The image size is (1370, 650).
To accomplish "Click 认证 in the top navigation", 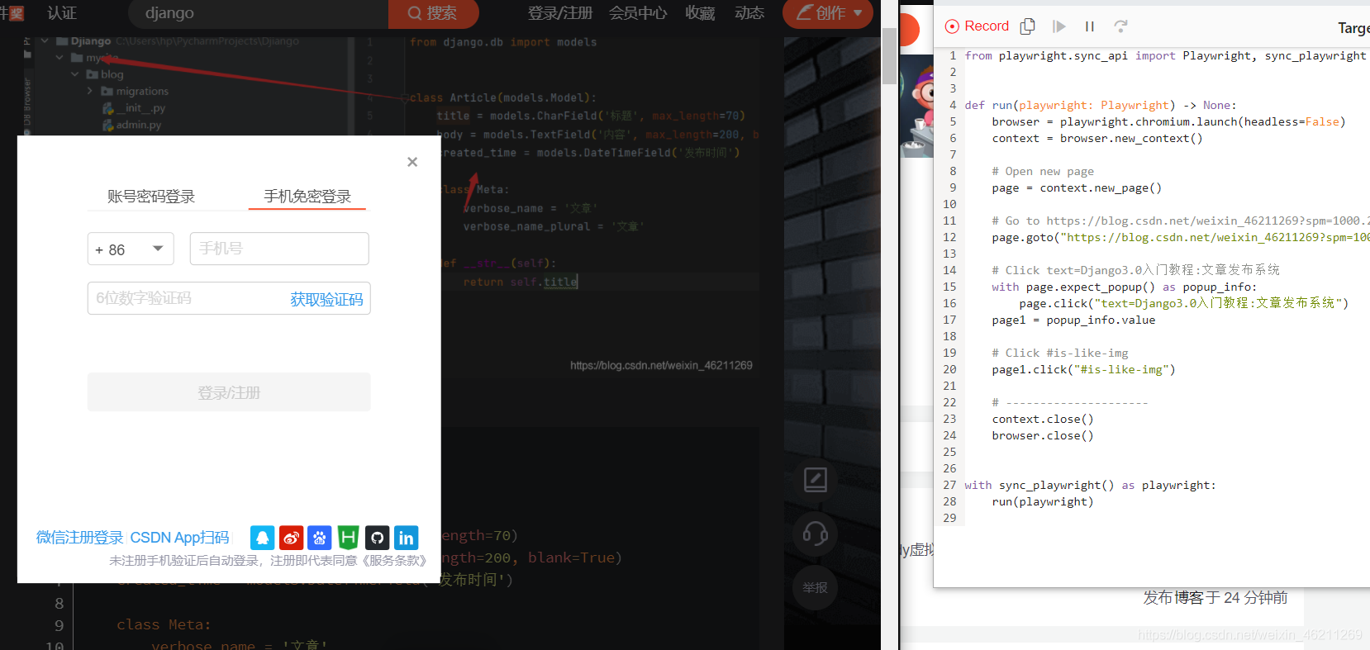I will 62,13.
